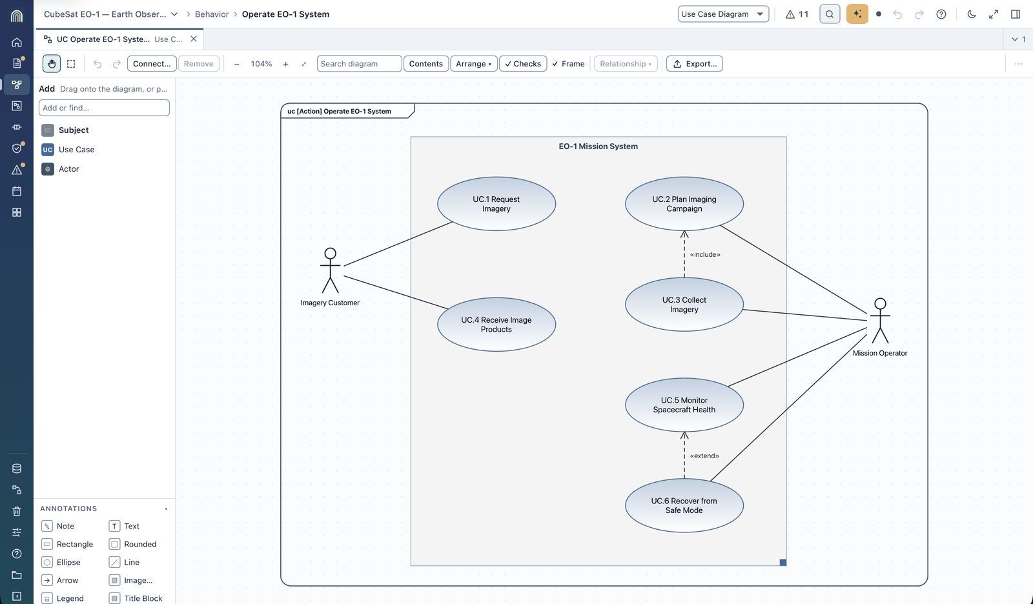
Task: Open the search magnifier in top bar
Action: pyautogui.click(x=830, y=14)
